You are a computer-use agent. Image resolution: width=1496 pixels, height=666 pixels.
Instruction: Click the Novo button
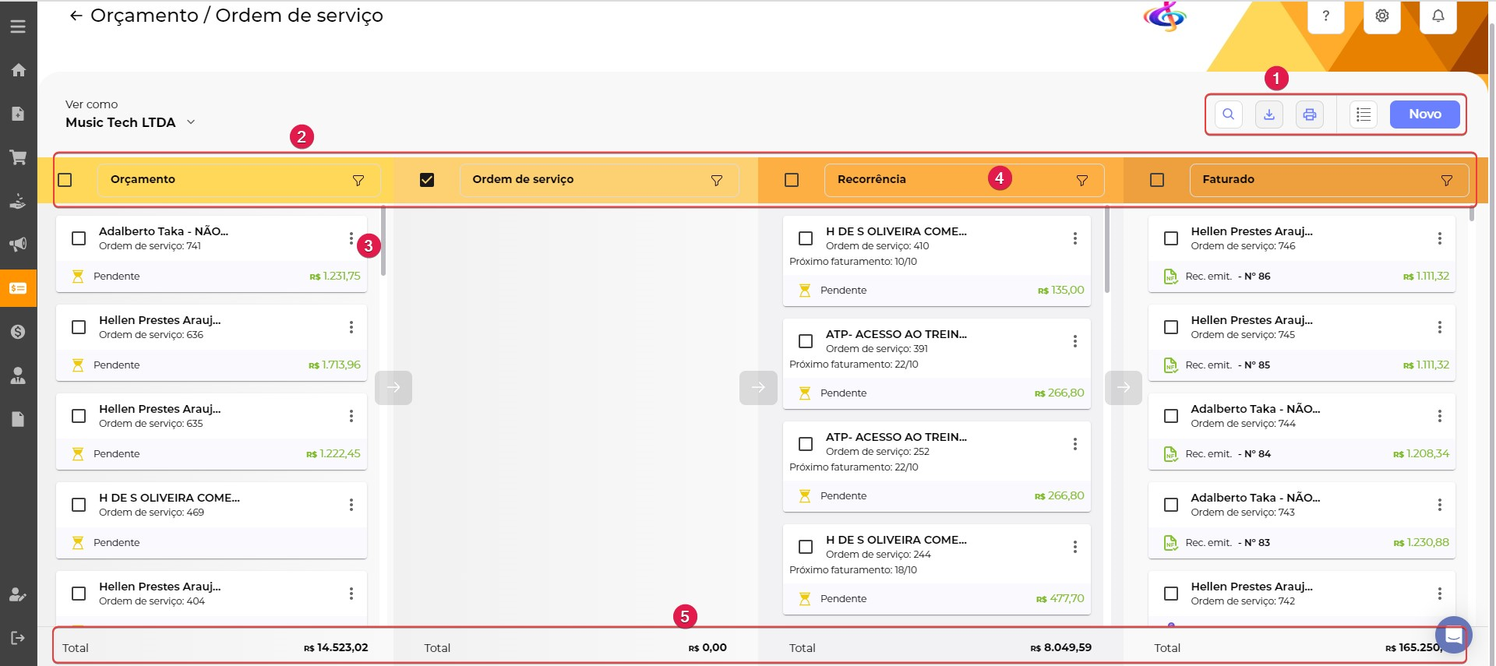(1424, 115)
